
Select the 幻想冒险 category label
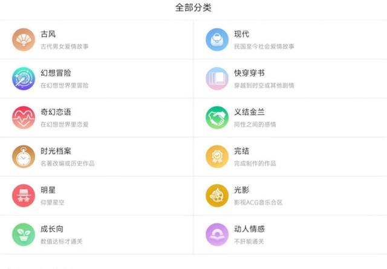point(56,73)
